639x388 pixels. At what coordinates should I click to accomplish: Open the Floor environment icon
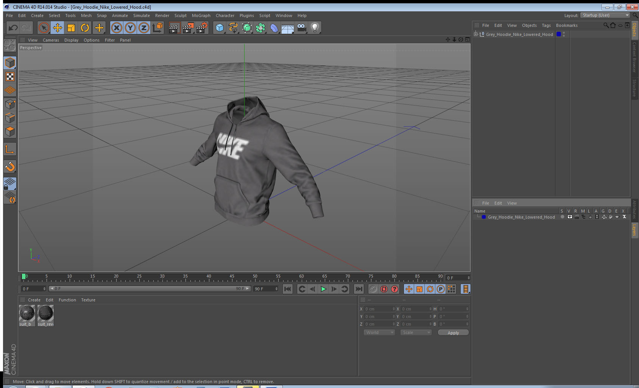[288, 28]
